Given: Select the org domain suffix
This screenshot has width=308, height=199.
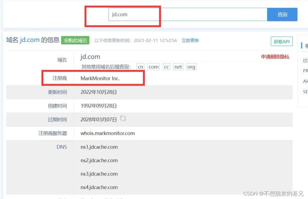Looking at the screenshot, I should point(191,67).
